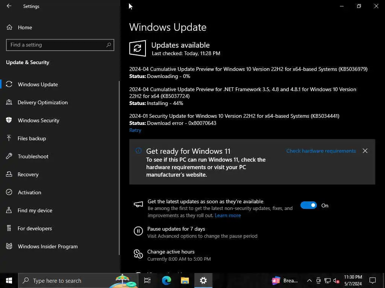Image resolution: width=385 pixels, height=288 pixels.
Task: Open the news widget labeled Brea...
Action: coord(285,280)
